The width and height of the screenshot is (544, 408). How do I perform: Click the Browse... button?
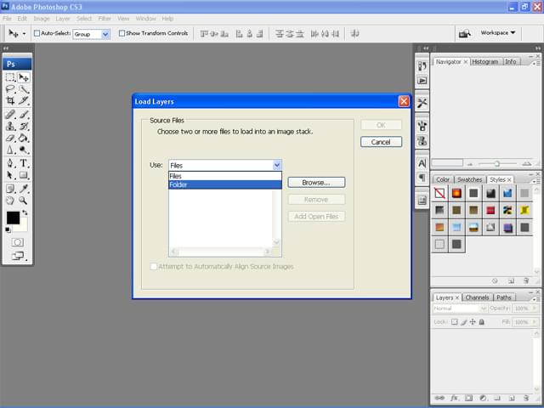tap(316, 183)
